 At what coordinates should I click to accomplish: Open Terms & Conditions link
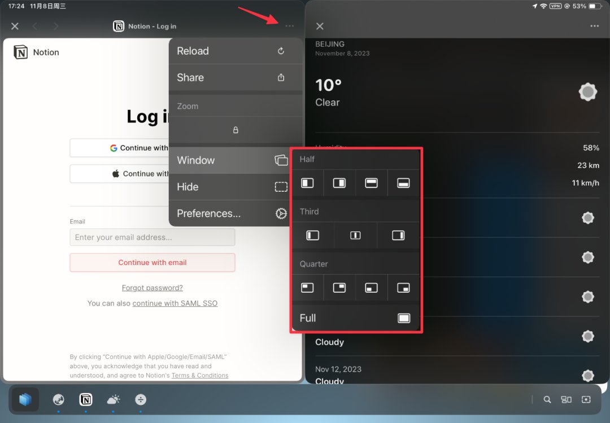pyautogui.click(x=200, y=375)
